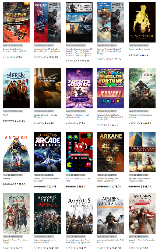Open the Pac-Man ARCADE GAME SERIES 3-in-1 cover
The width and height of the screenshot is (162, 252).
(79, 152)
